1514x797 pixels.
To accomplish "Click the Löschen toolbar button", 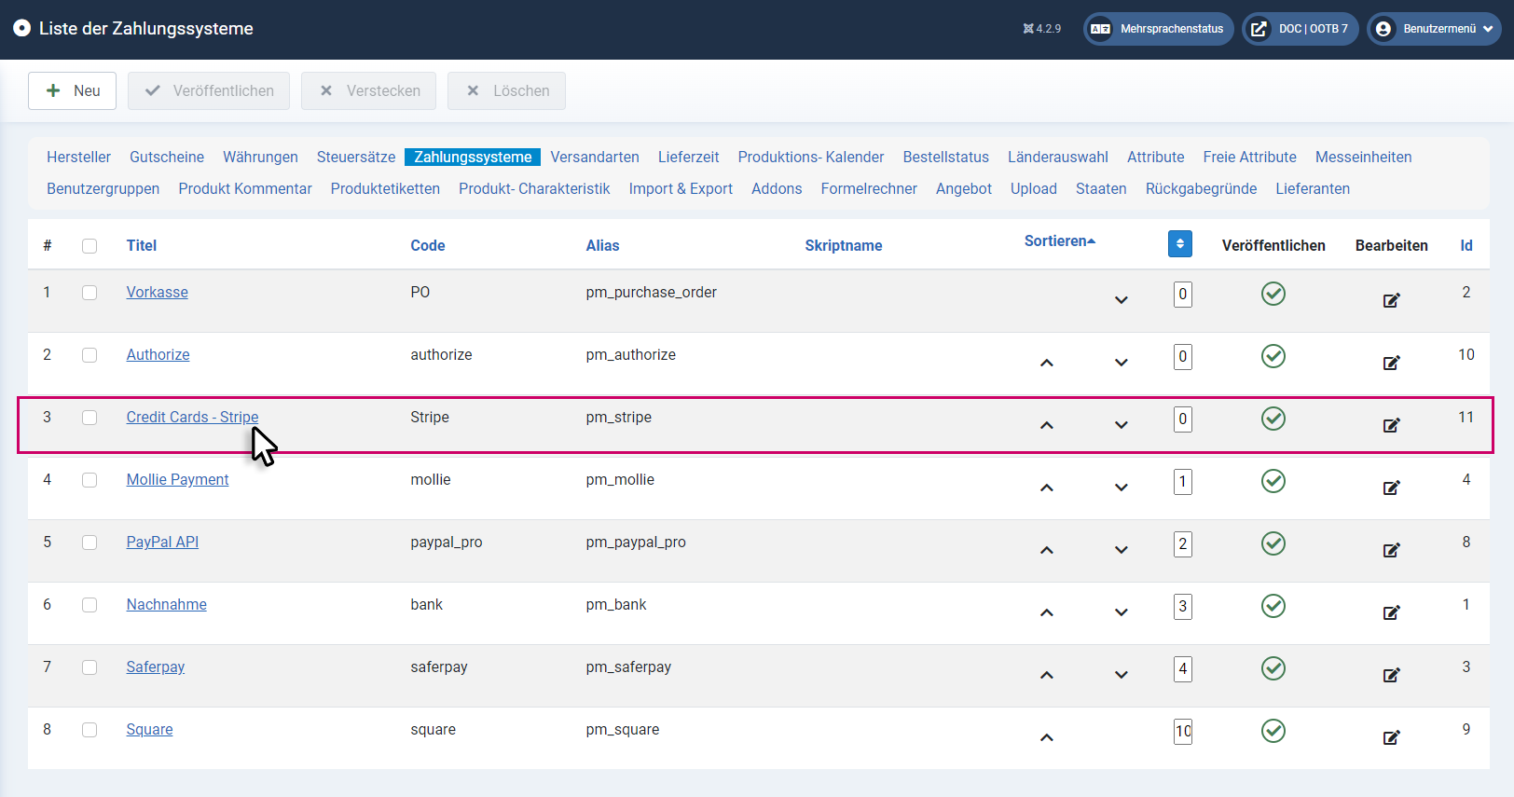I will pos(506,90).
